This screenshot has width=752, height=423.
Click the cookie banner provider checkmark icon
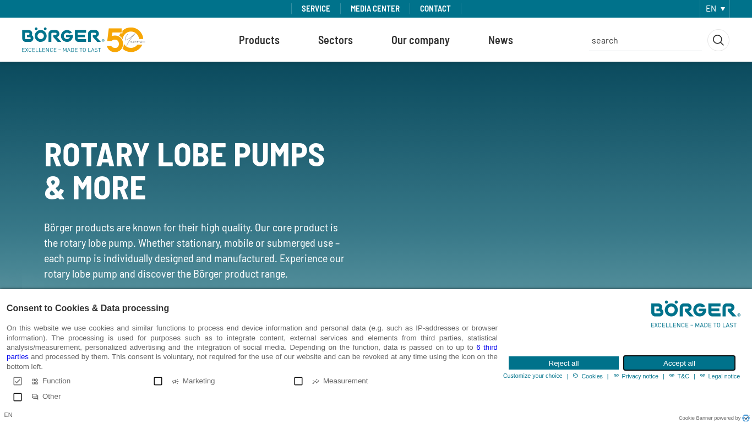746,418
